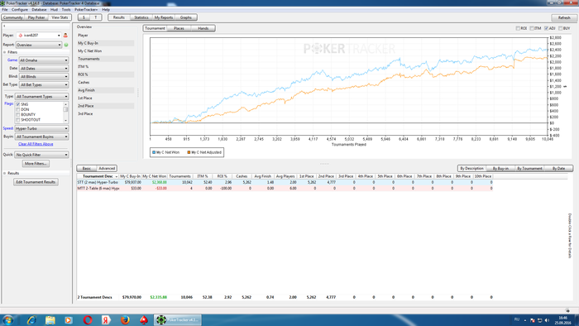Switch to the Statistics tab
Image resolution: width=579 pixels, height=326 pixels.
coord(141,17)
